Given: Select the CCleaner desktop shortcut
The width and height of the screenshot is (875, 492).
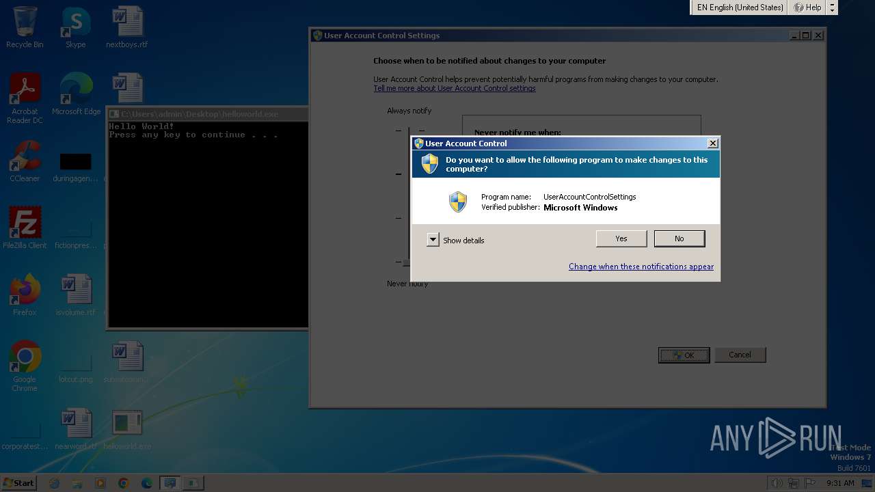Looking at the screenshot, I should (25, 161).
